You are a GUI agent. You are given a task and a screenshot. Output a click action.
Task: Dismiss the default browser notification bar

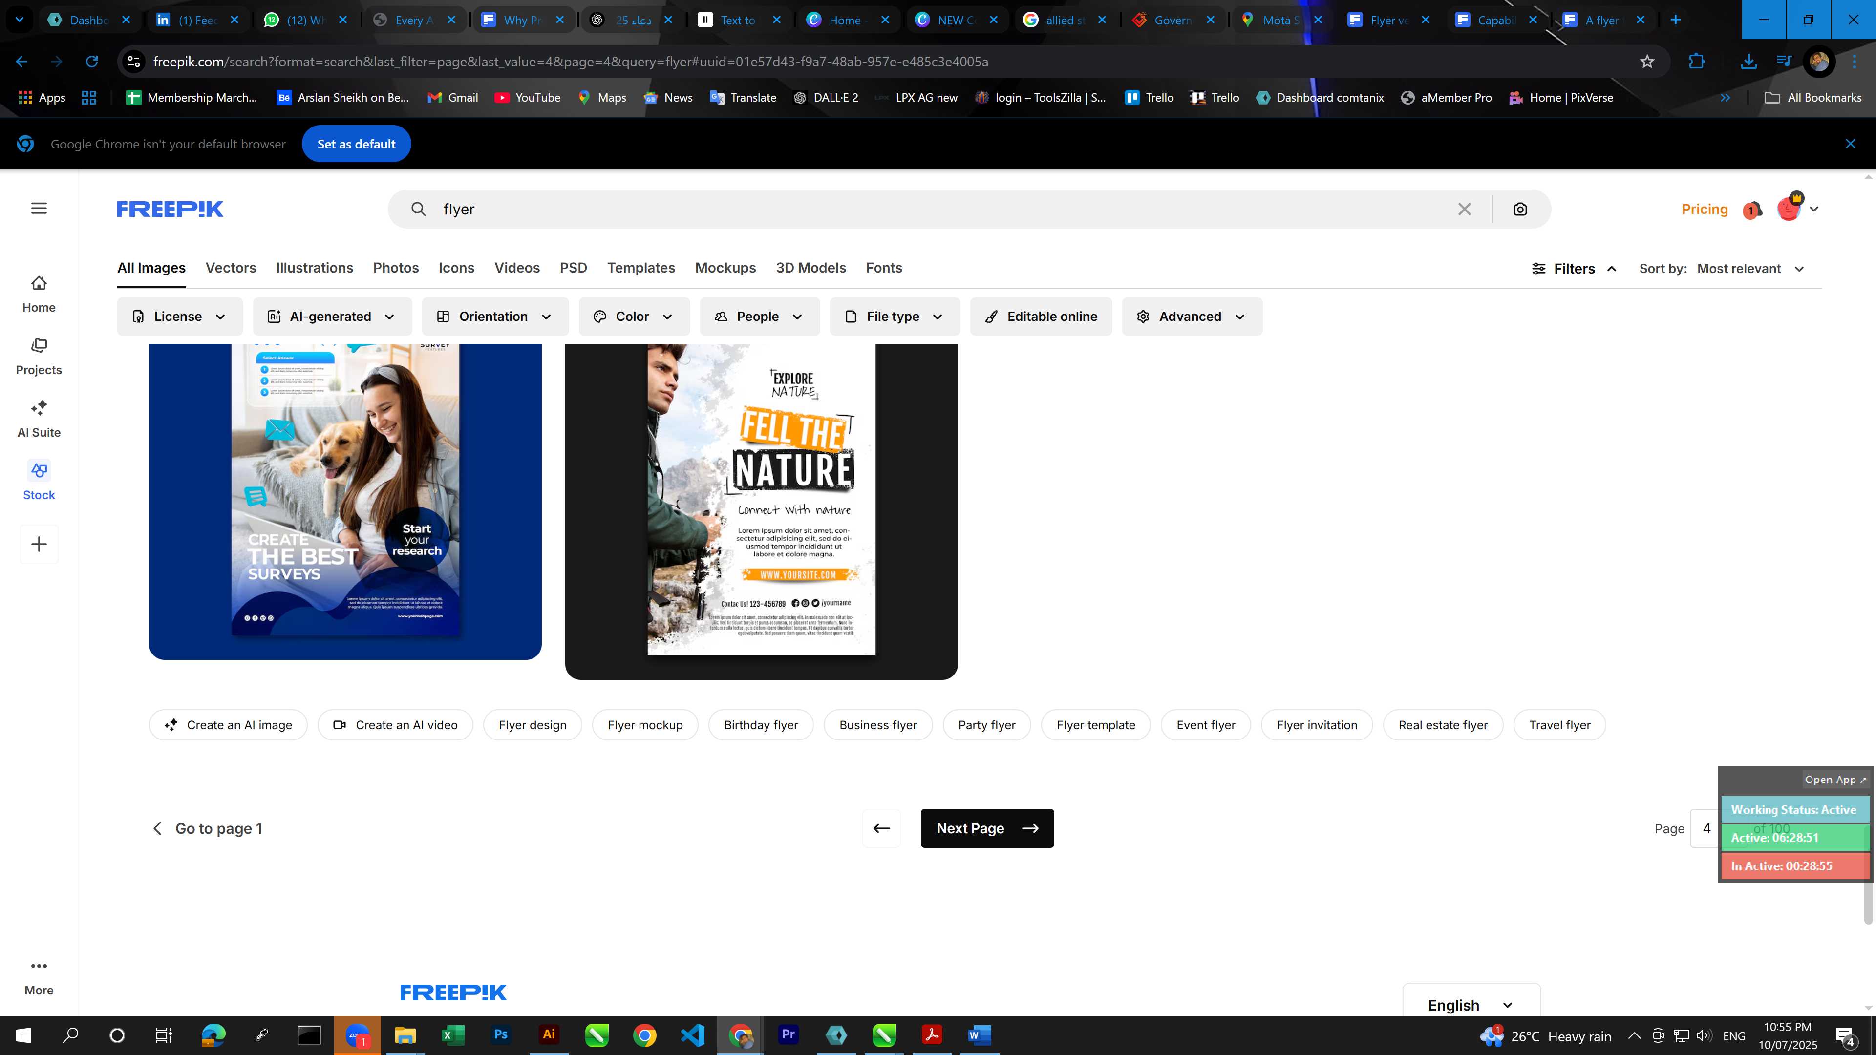pos(1850,144)
